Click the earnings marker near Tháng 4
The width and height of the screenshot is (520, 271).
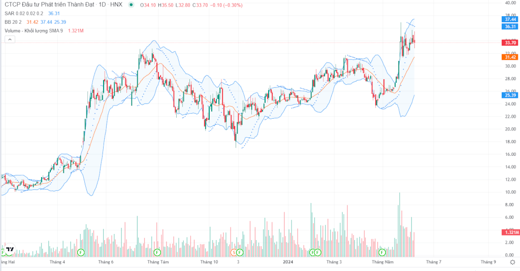point(80,252)
